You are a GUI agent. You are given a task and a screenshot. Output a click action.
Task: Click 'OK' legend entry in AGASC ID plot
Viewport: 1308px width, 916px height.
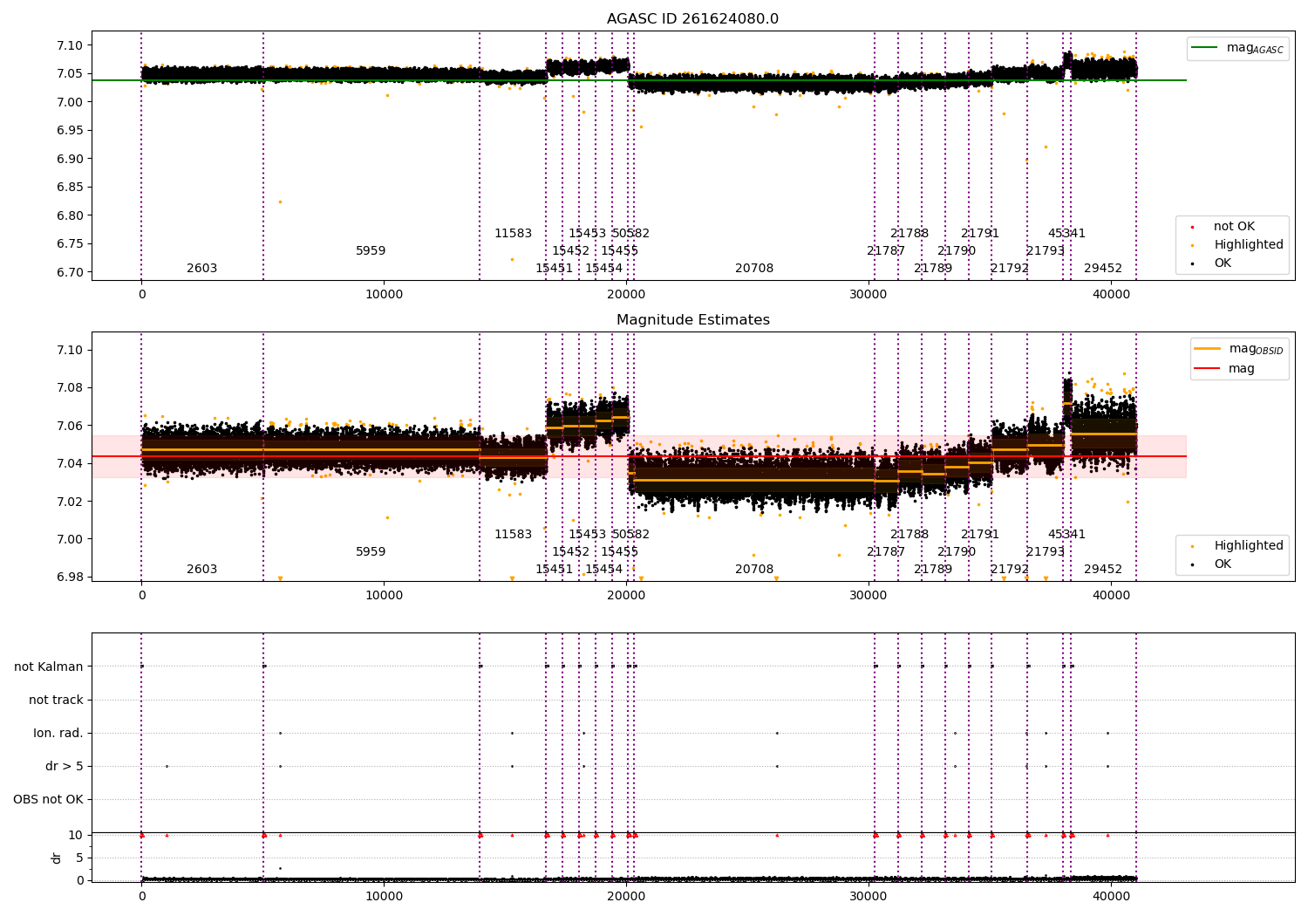(1212, 263)
